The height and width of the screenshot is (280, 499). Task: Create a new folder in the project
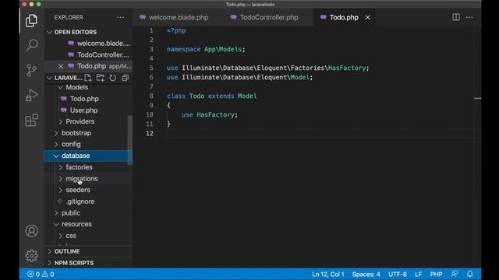[101, 78]
